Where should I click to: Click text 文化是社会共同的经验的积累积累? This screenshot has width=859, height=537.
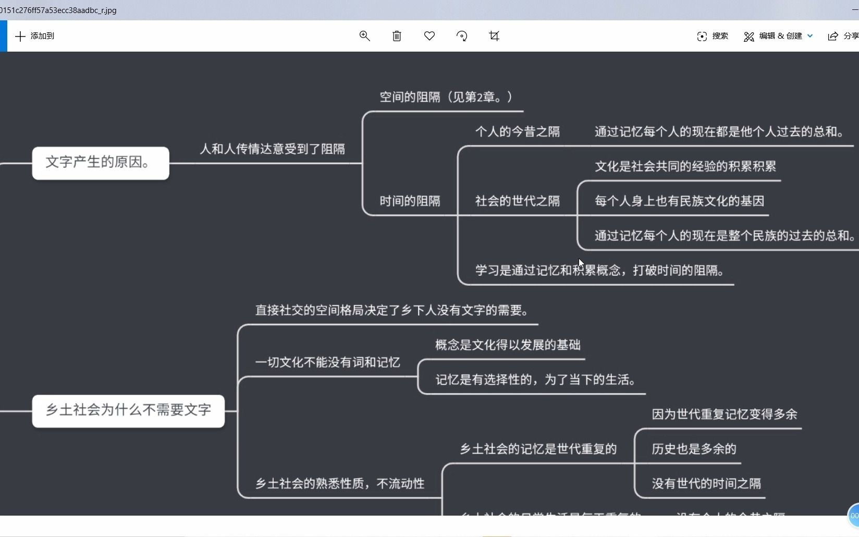click(x=685, y=166)
